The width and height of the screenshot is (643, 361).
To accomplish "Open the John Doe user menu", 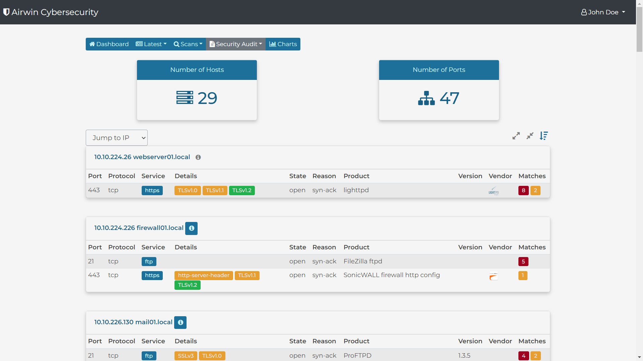I will [x=603, y=12].
